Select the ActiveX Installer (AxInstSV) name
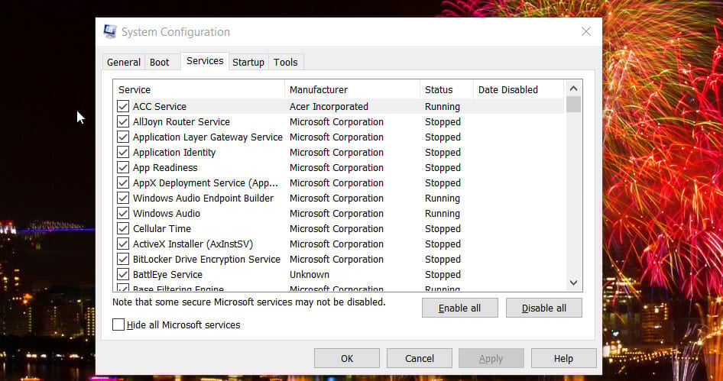This screenshot has width=723, height=381. coord(193,244)
